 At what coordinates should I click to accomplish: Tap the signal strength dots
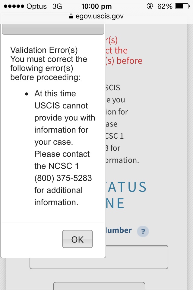pos(14,6)
